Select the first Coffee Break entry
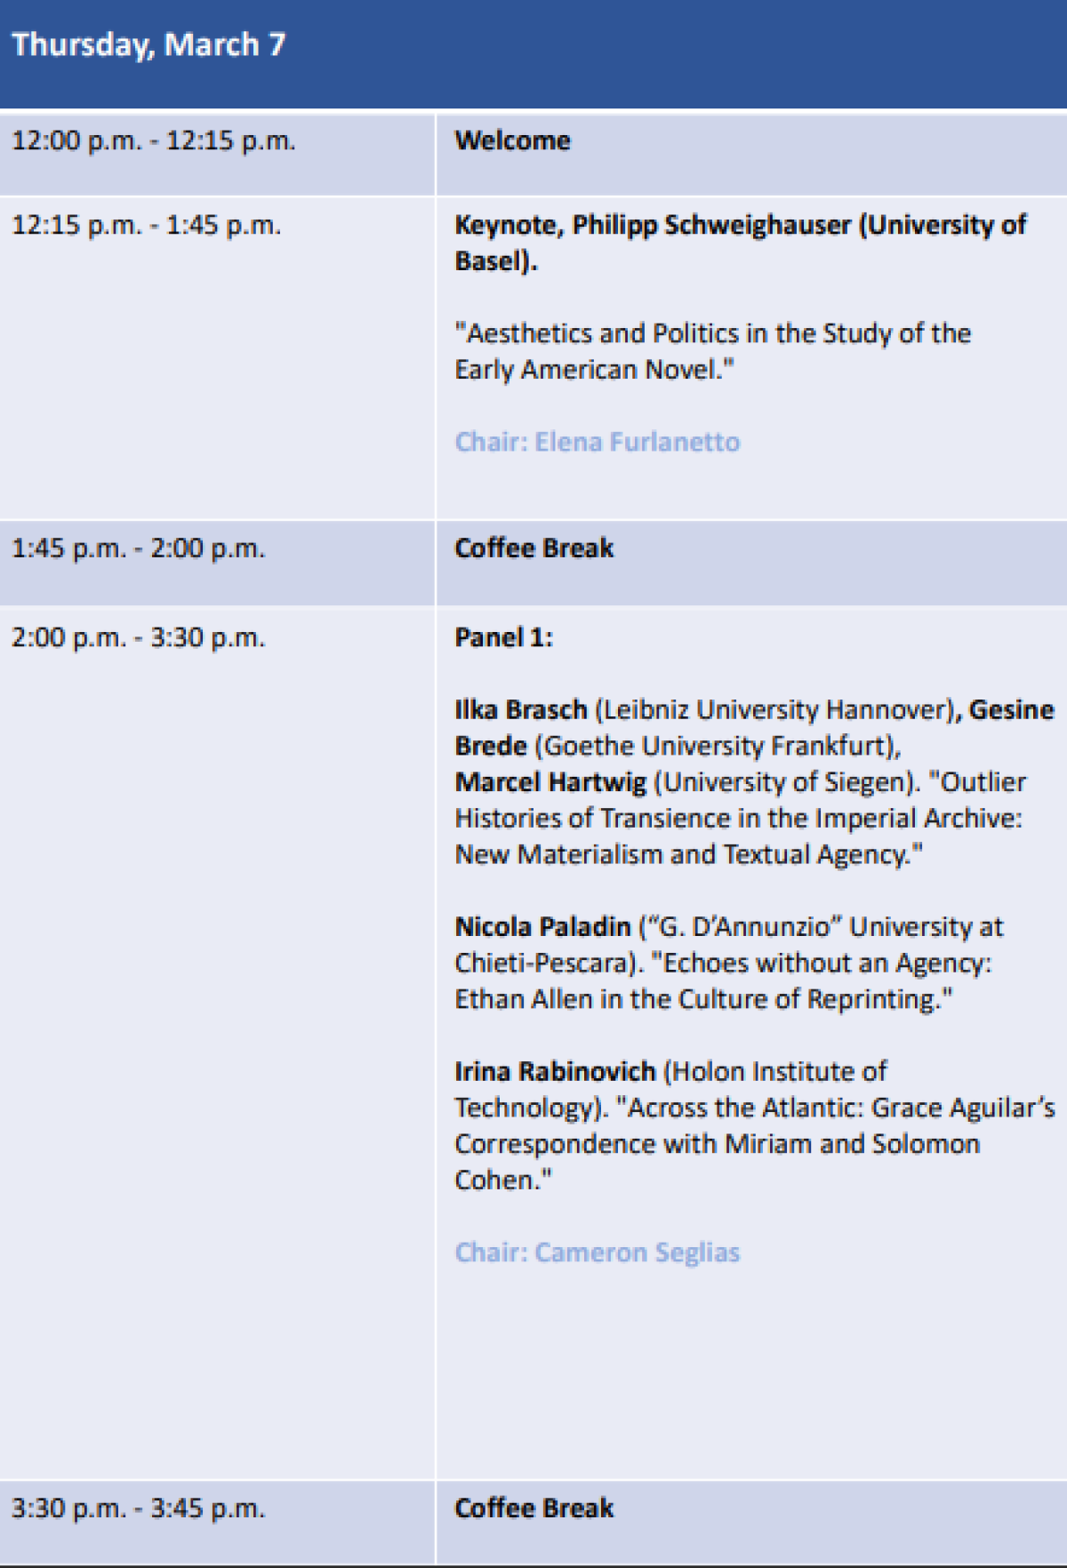This screenshot has height=1568, width=1067. pyautogui.click(x=533, y=548)
